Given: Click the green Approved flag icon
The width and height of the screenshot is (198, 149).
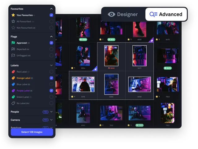Looking at the screenshot, I should click(x=13, y=43).
